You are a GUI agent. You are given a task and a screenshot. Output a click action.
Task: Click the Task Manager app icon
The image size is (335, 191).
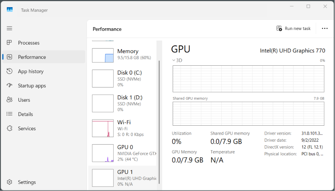point(10,10)
